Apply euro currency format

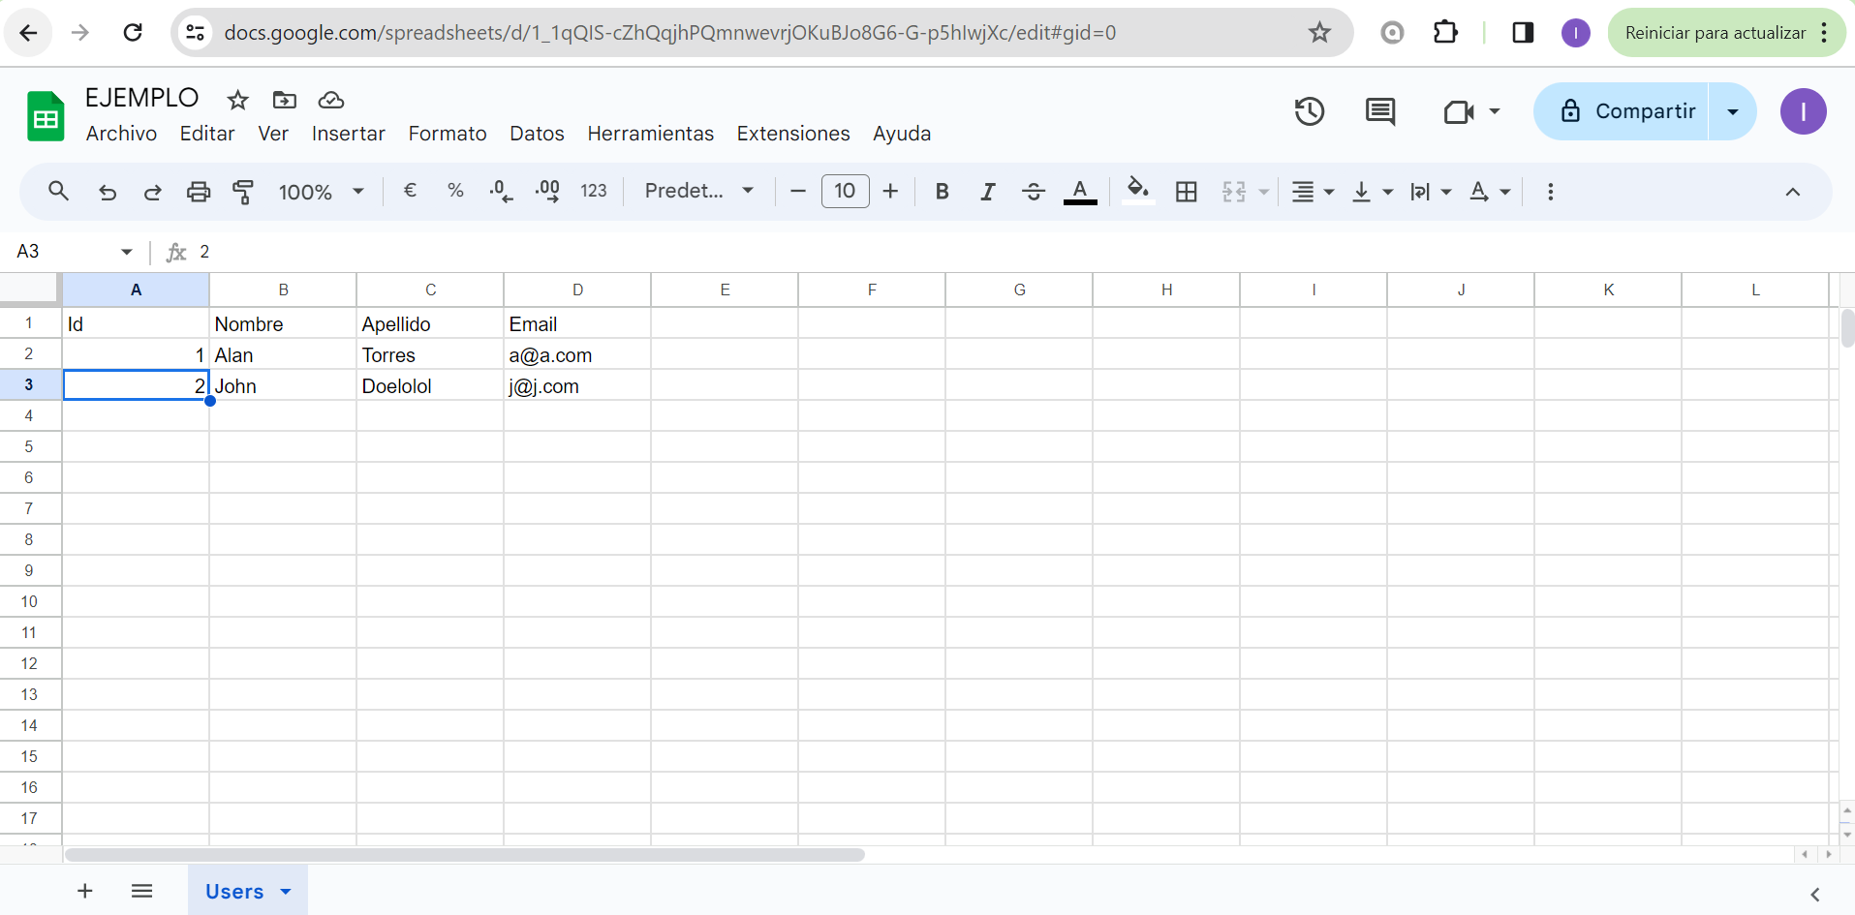[x=410, y=191]
